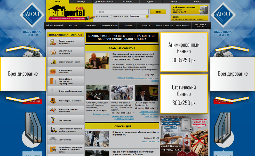Open Сантехника sink icon

tap(53, 140)
